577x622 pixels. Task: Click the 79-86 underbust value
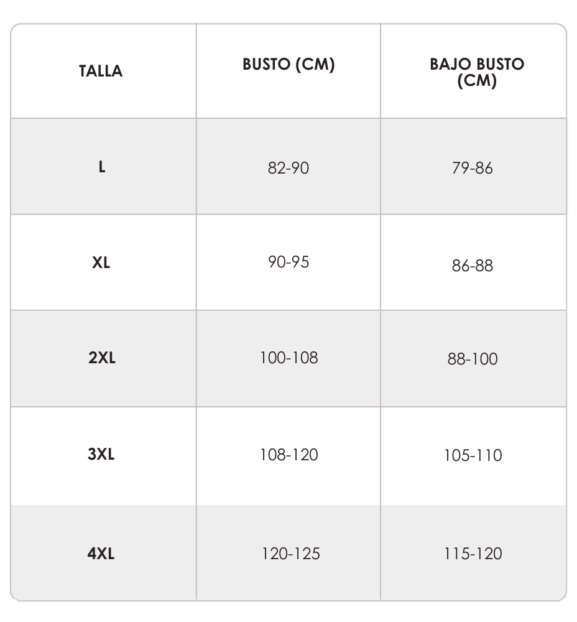pyautogui.click(x=473, y=168)
